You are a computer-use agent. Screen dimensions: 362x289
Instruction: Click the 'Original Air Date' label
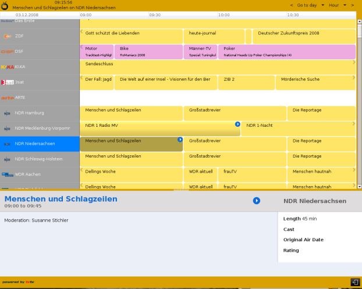pyautogui.click(x=303, y=240)
